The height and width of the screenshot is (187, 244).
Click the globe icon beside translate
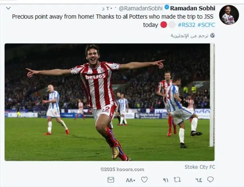pos(212,35)
